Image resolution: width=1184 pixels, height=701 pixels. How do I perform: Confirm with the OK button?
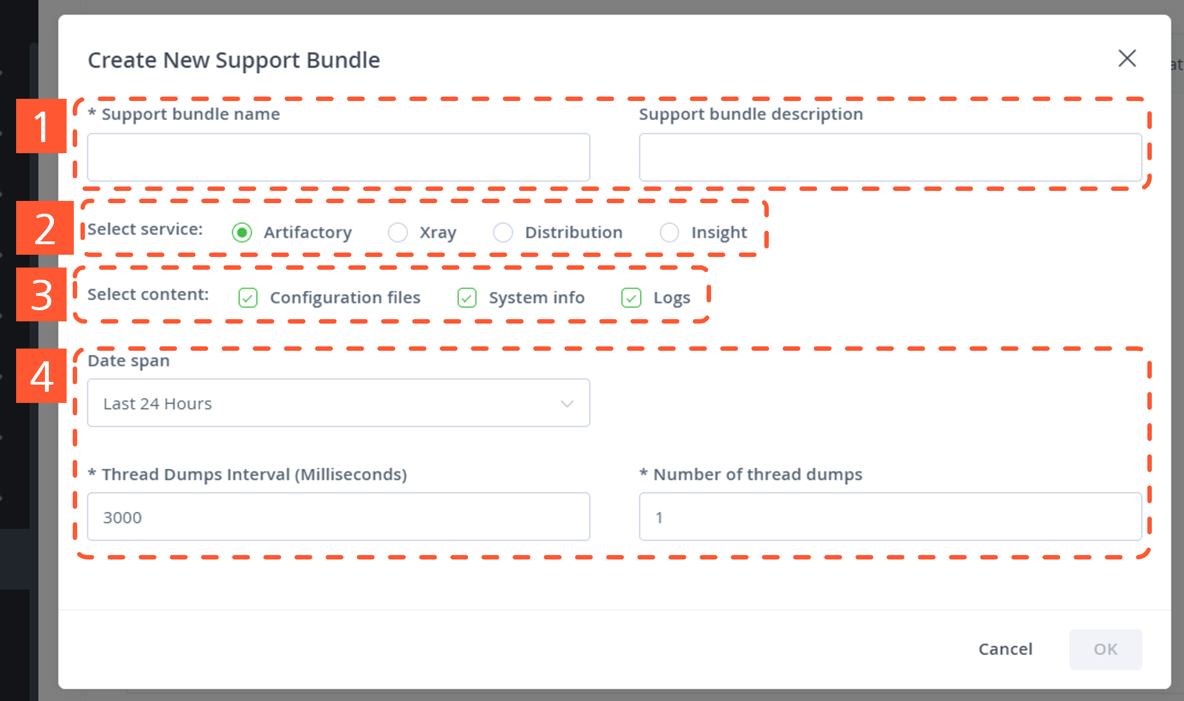(x=1105, y=649)
